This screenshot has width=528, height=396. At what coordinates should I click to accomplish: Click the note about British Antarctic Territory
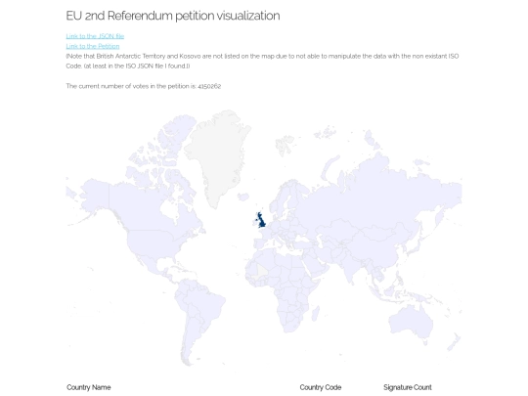[x=262, y=61]
